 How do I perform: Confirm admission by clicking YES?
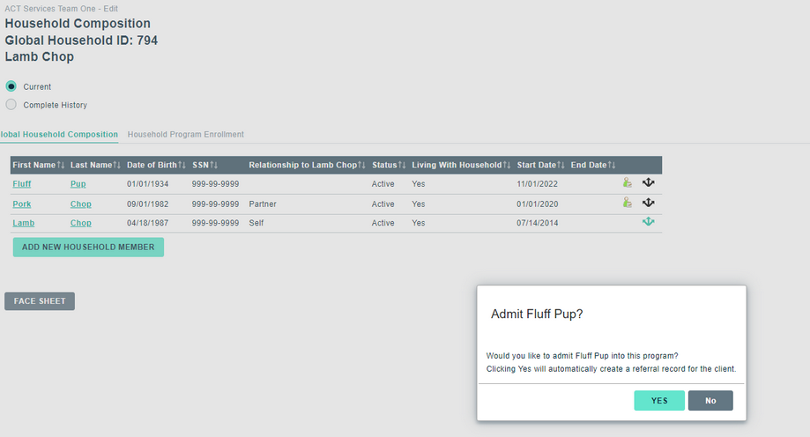[659, 401]
